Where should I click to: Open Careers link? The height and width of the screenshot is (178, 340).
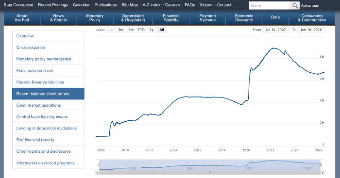coord(172,5)
